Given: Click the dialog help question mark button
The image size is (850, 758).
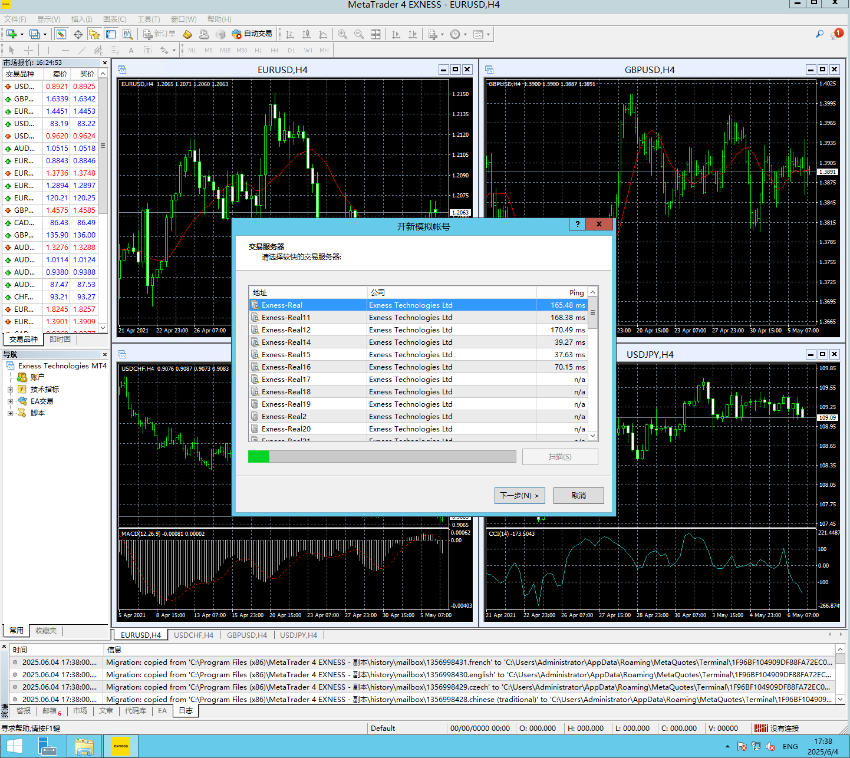Looking at the screenshot, I should 578,224.
